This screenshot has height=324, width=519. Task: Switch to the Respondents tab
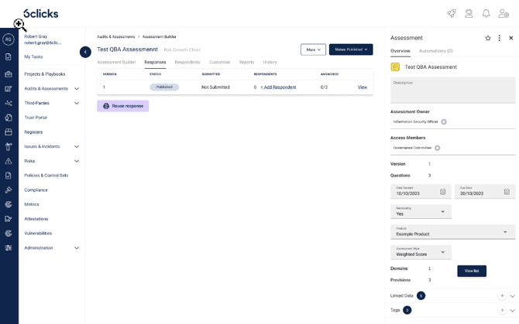point(187,62)
